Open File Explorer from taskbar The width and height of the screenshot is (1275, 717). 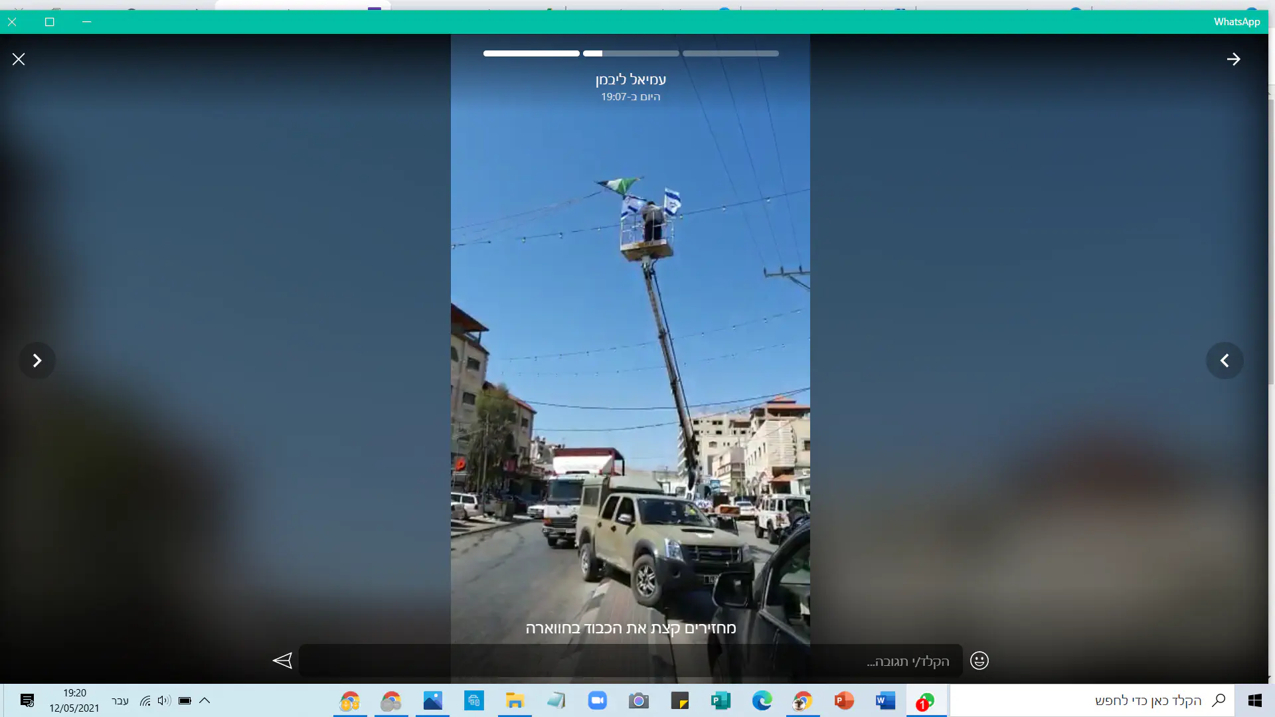(x=515, y=701)
